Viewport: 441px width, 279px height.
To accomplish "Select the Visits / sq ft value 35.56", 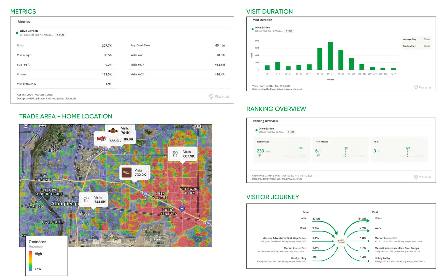I will click(108, 55).
